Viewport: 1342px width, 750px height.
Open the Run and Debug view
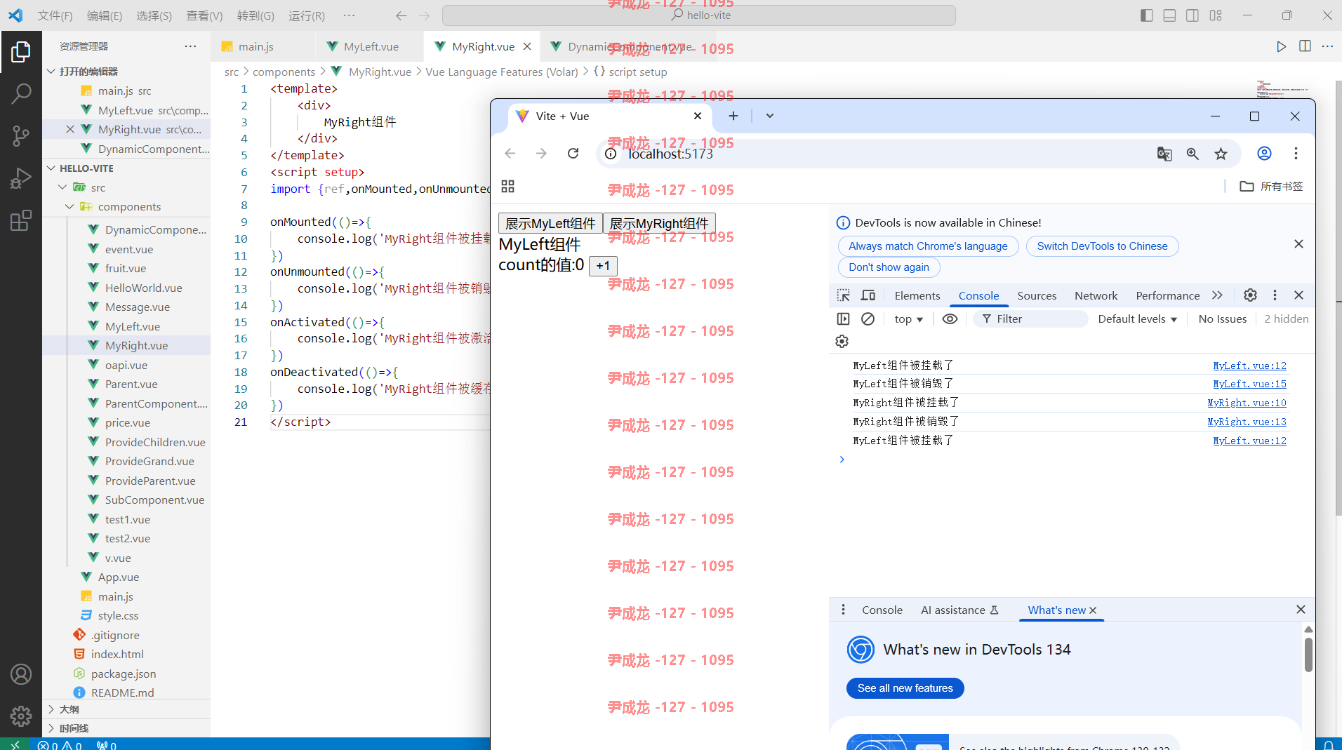point(21,178)
